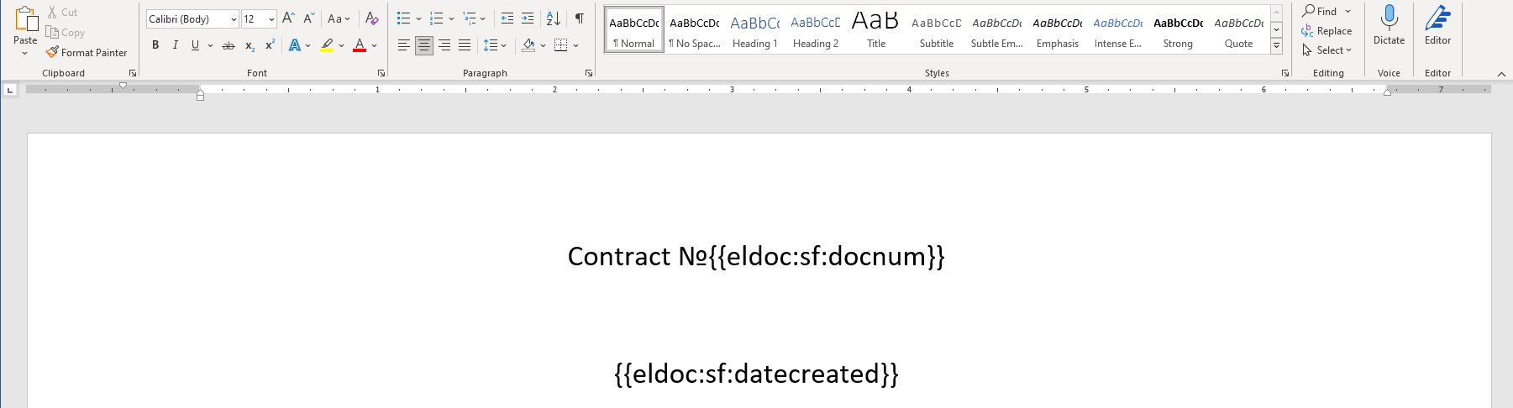Click the Increase Indent icon
This screenshot has width=1513, height=408.
[x=528, y=18]
